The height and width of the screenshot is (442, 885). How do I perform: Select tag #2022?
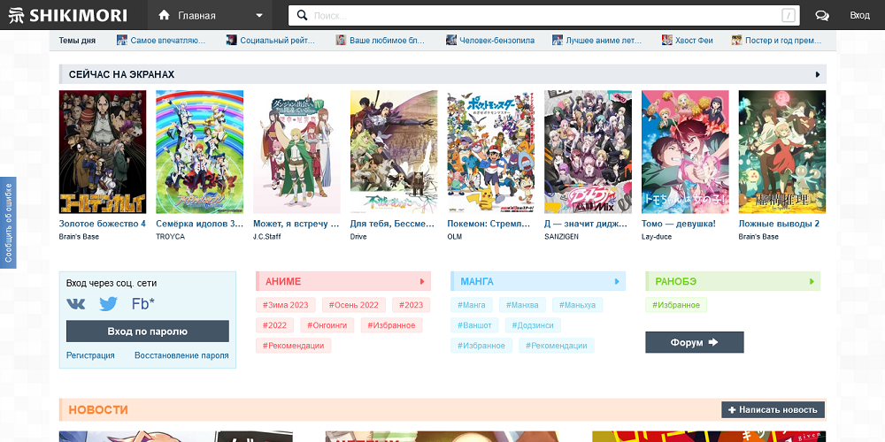[275, 325]
